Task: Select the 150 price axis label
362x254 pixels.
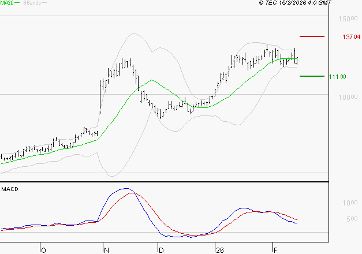Action: (x=348, y=18)
